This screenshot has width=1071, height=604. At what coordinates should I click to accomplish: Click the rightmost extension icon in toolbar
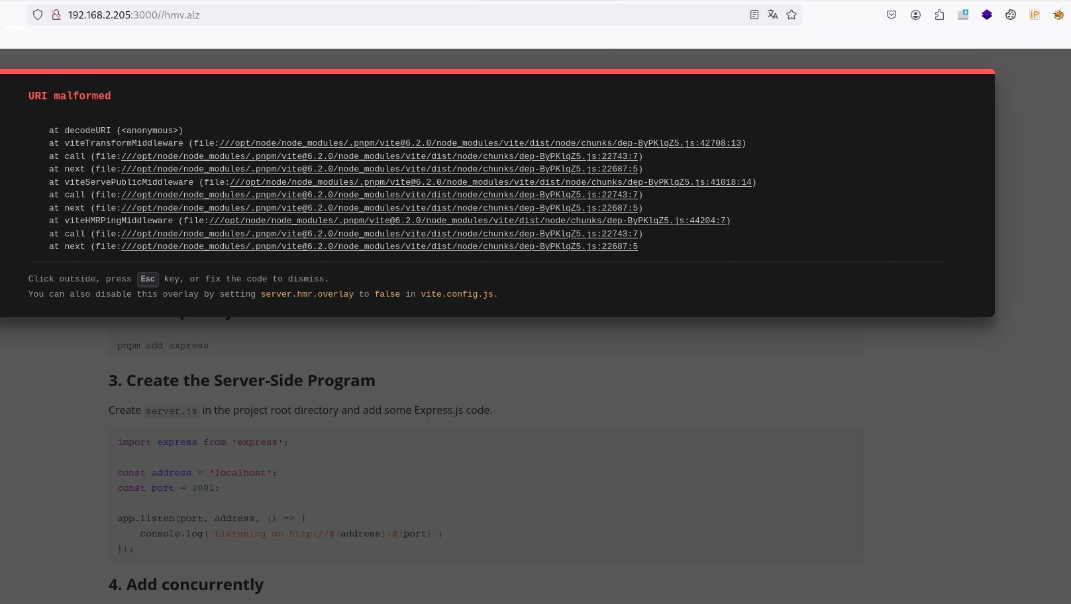pos(1058,15)
